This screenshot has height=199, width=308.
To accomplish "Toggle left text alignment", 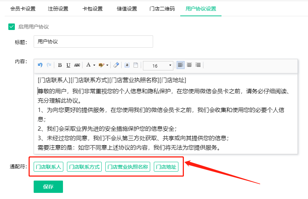I will [x=180, y=65].
